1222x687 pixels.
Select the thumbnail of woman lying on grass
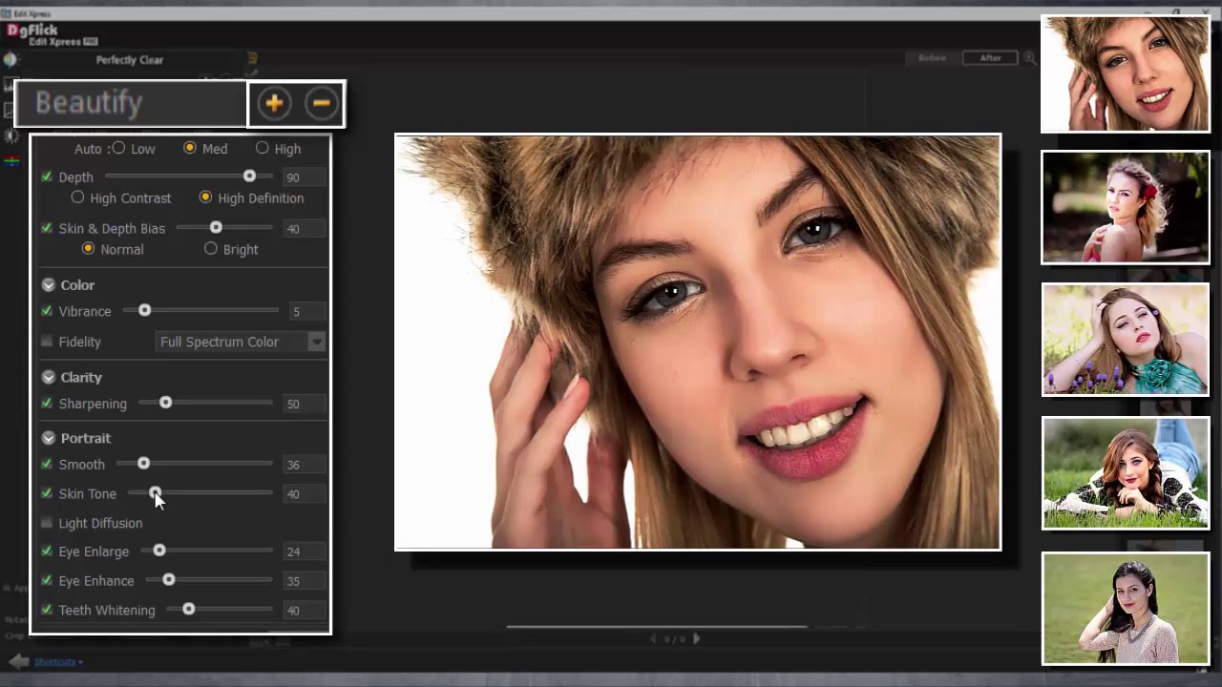[x=1125, y=473]
